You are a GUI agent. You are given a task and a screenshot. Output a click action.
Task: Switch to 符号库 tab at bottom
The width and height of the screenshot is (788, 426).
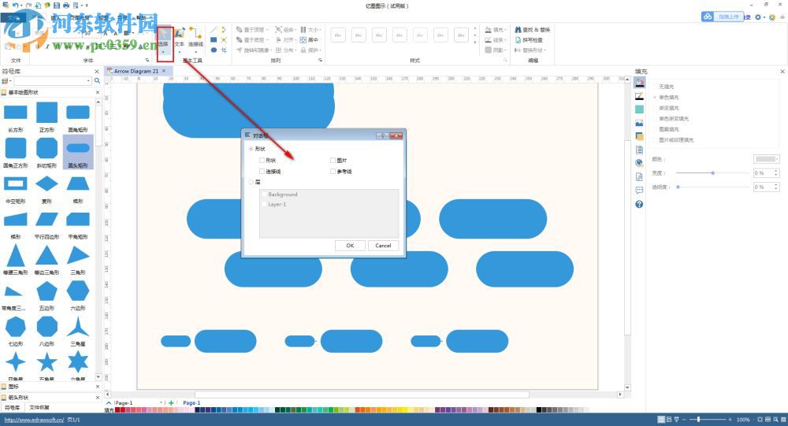pos(12,408)
